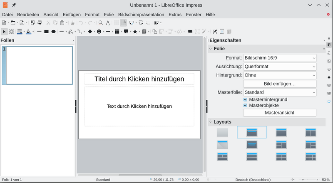Select the Rectangle drawing tool
The width and height of the screenshot is (333, 183).
point(46,32)
